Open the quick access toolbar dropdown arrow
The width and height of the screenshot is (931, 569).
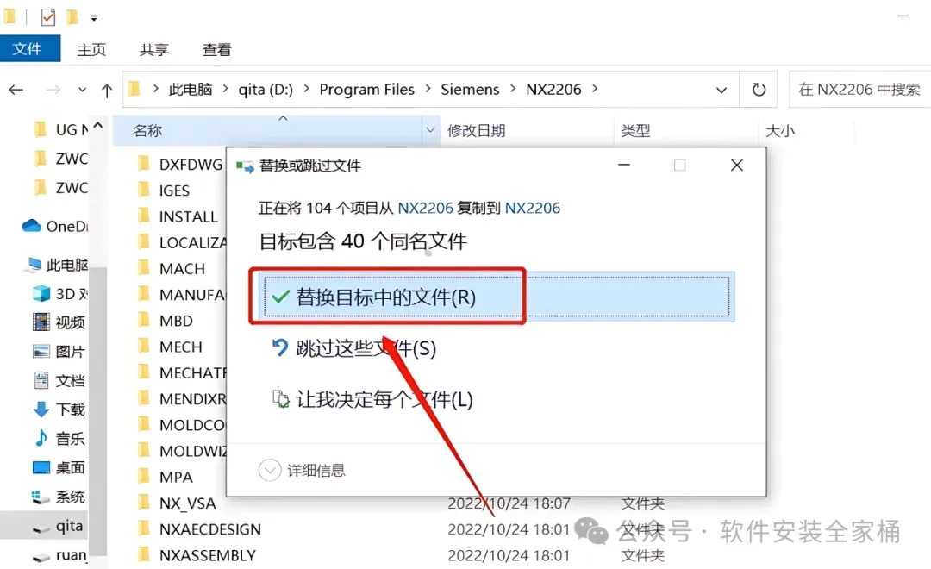(94, 18)
